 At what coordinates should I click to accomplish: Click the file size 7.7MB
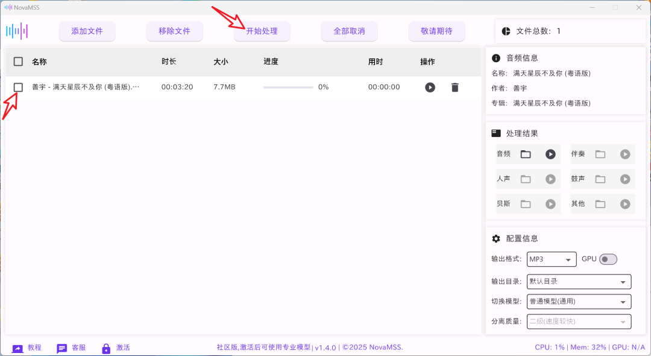tap(224, 87)
